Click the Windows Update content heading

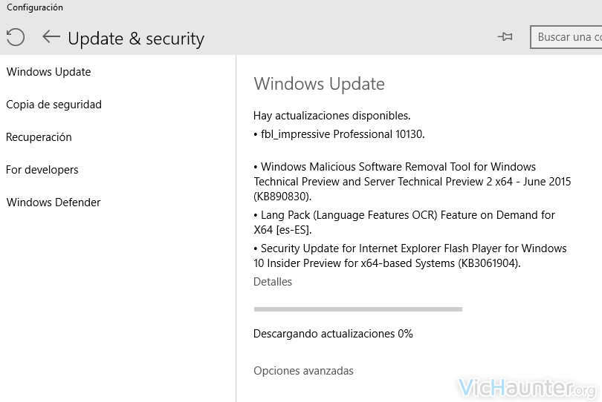tap(319, 84)
